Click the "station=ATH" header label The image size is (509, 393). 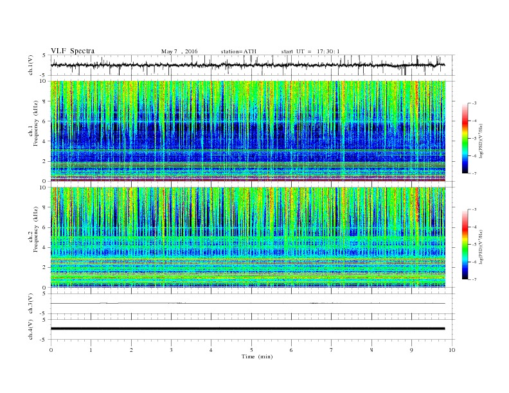tap(238, 51)
